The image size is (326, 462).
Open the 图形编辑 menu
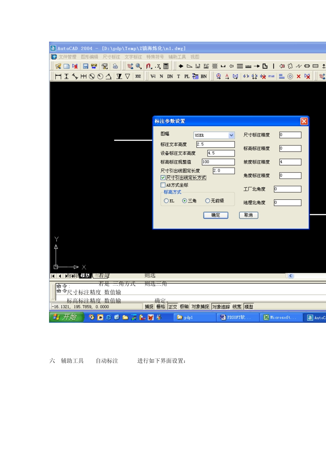(x=90, y=57)
